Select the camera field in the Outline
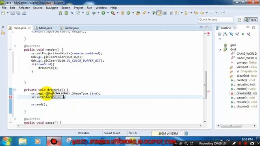This screenshot has width=260, height=146. [x=244, y=62]
